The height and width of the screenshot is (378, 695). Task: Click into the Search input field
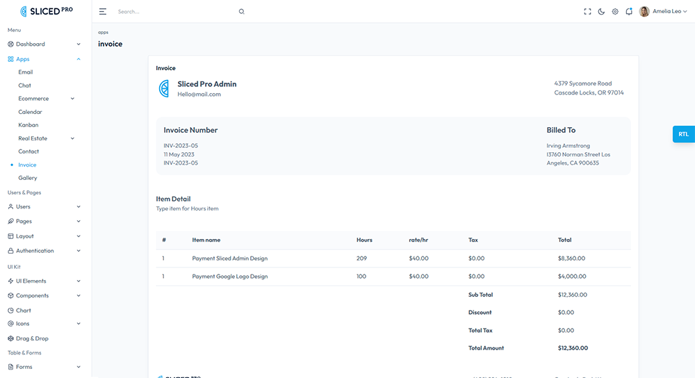click(174, 12)
